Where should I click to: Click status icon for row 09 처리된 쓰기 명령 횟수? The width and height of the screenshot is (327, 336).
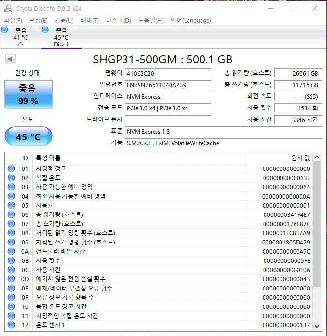click(x=11, y=243)
